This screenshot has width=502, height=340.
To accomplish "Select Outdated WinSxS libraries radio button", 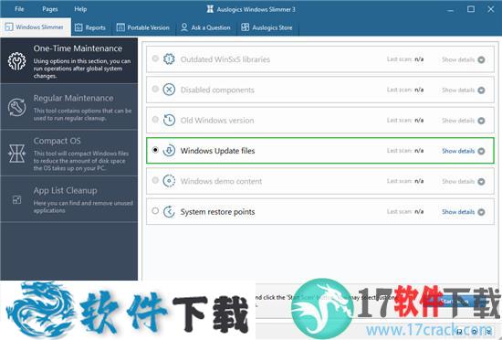I will click(x=155, y=58).
